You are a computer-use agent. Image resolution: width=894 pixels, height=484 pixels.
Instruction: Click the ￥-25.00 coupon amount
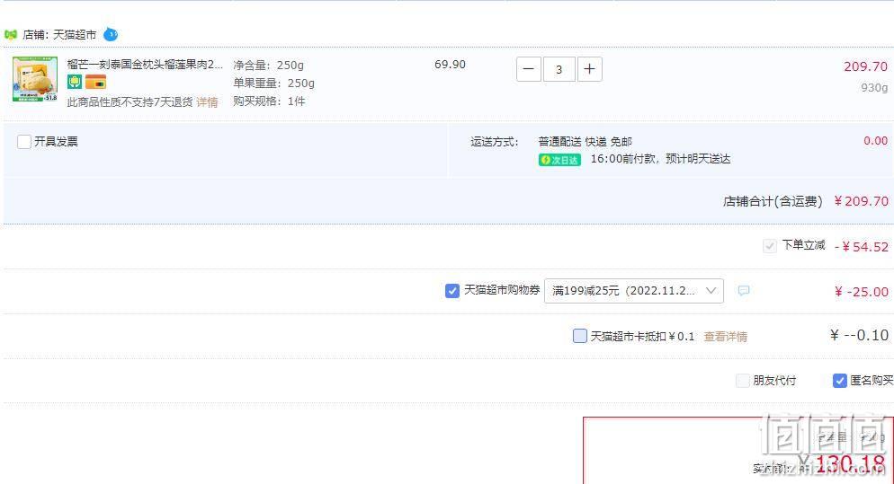pyautogui.click(x=862, y=292)
